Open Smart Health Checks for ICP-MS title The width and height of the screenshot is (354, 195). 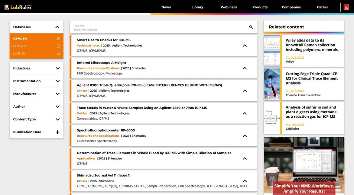(104, 40)
